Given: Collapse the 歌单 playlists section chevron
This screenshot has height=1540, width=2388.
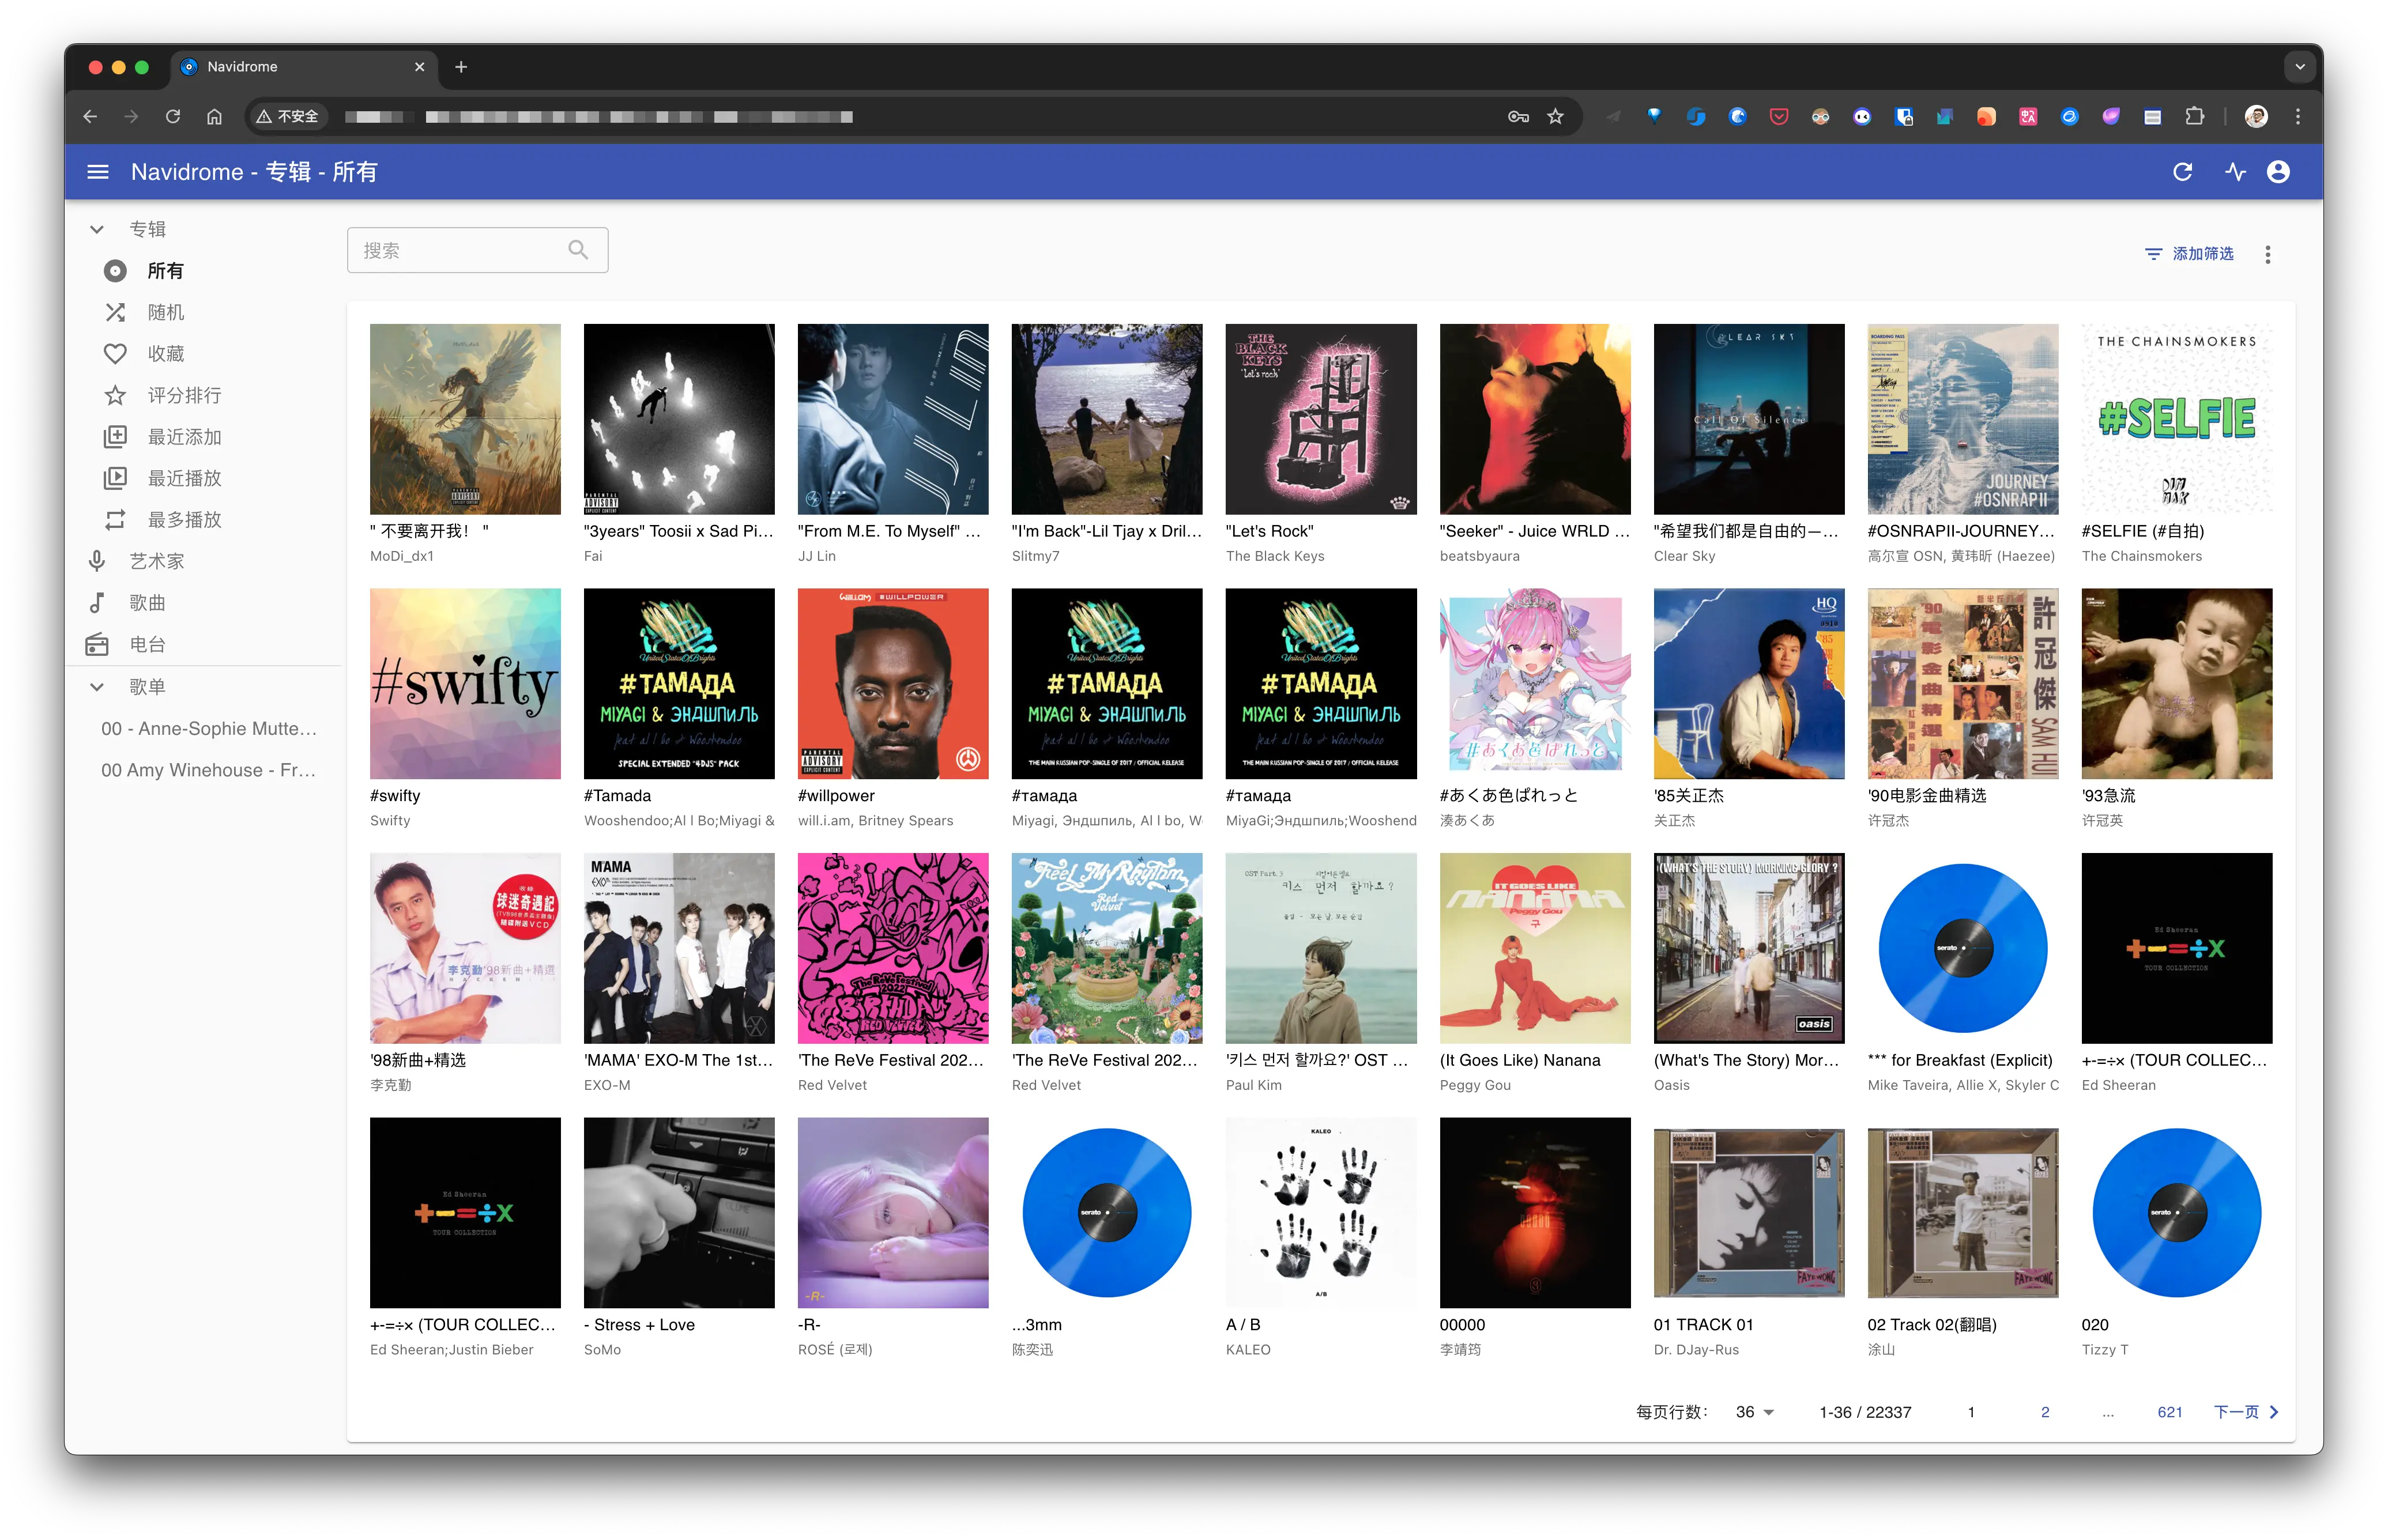Looking at the screenshot, I should coord(97,687).
